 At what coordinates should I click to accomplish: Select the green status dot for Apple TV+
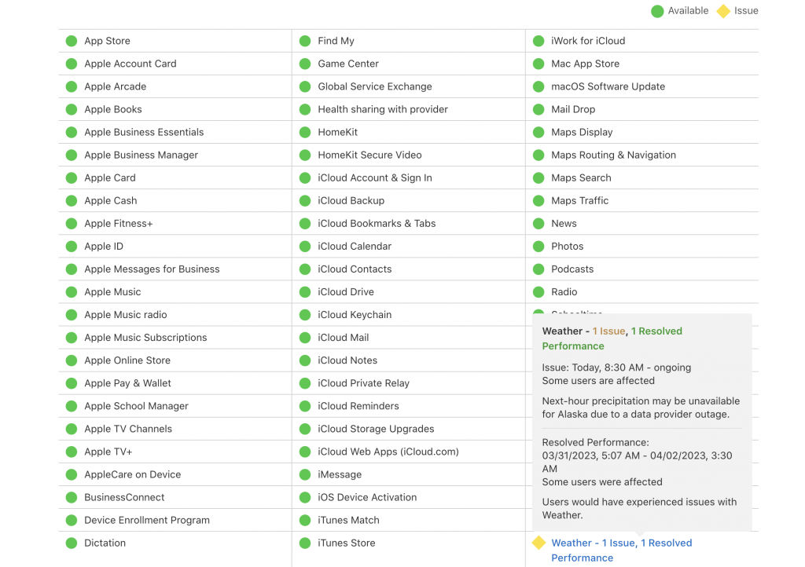pyautogui.click(x=72, y=452)
